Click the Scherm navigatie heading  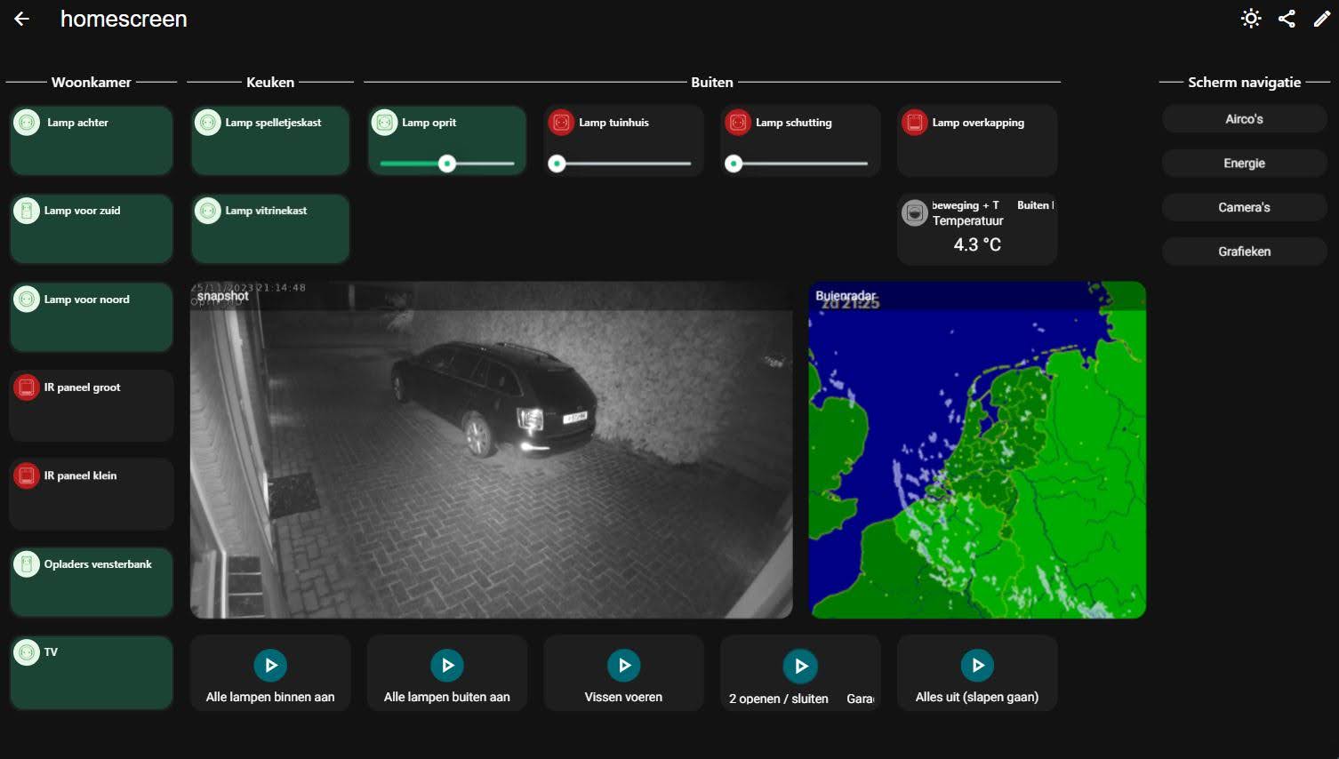1244,82
